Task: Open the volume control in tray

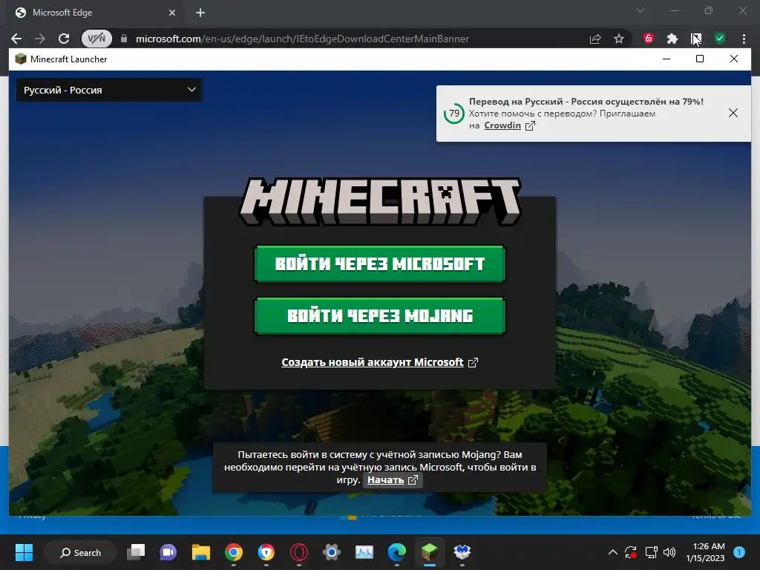Action: [669, 552]
